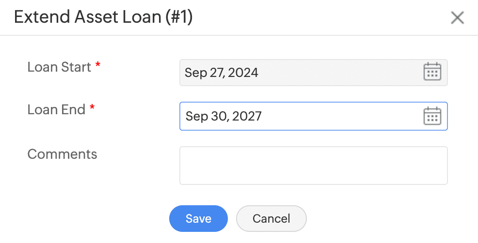This screenshot has width=478, height=243.
Task: Click the Save button
Action: (198, 218)
